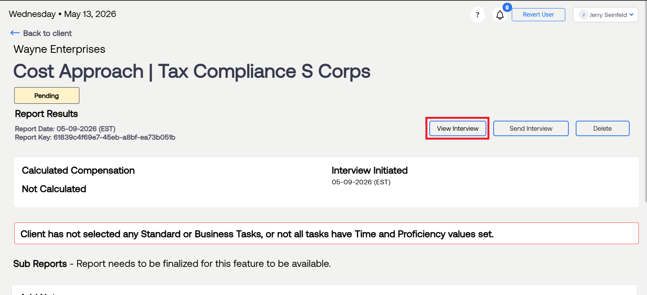Follow the Back to client link
Screen dimensions: 647x295
click(x=47, y=33)
